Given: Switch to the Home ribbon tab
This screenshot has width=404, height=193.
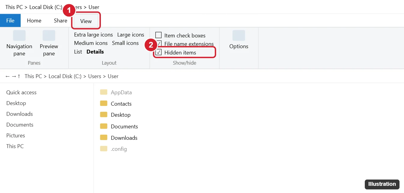Looking at the screenshot, I should click(x=34, y=21).
